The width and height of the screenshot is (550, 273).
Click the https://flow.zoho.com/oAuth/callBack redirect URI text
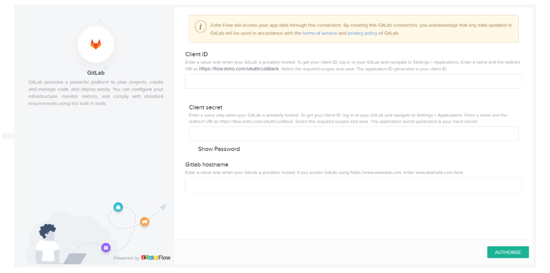tap(239, 69)
